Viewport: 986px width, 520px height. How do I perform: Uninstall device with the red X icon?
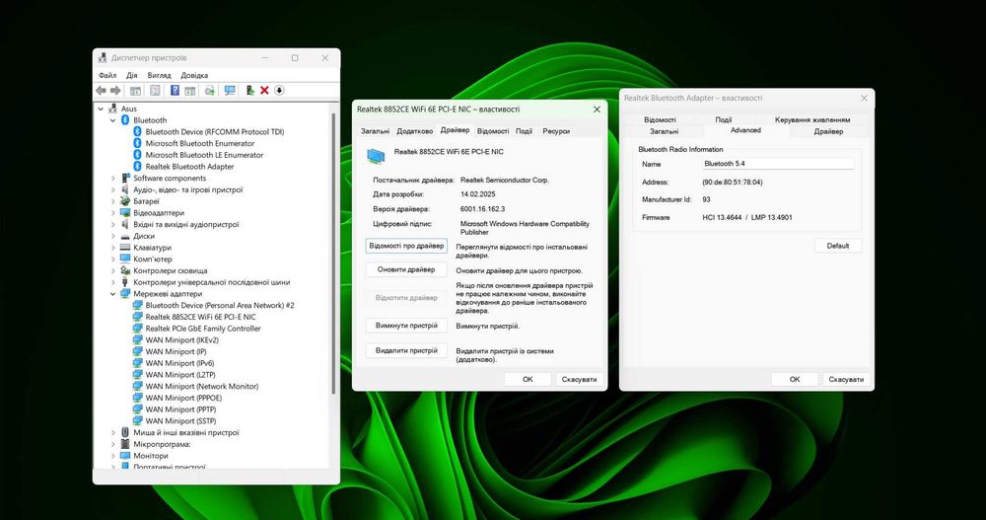[x=264, y=91]
